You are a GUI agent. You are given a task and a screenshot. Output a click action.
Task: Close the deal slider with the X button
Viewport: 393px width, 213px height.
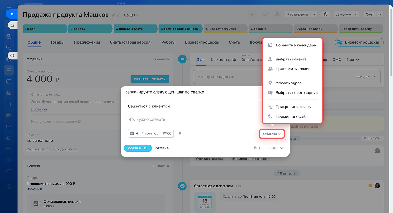point(12,14)
